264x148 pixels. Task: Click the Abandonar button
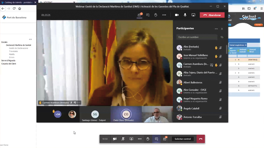pos(212,15)
